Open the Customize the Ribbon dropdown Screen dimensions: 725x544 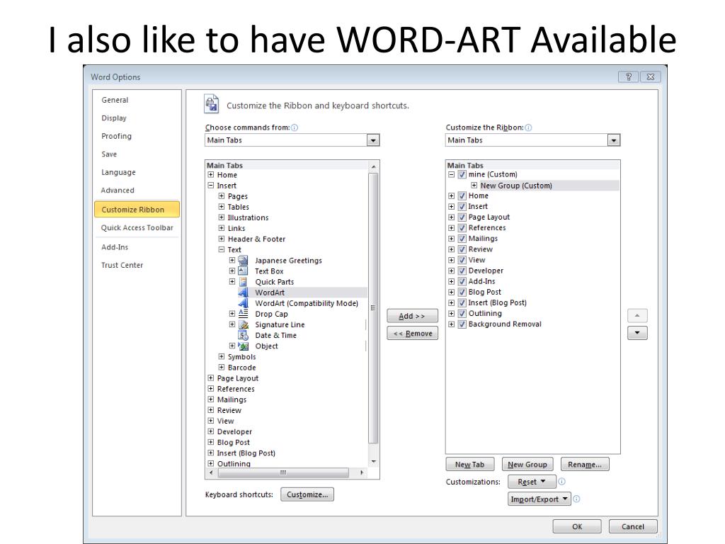614,140
